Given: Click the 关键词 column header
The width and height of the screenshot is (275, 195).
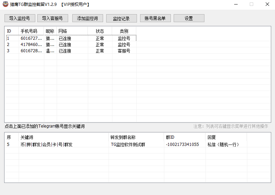Looking at the screenshot, I should point(64,137).
